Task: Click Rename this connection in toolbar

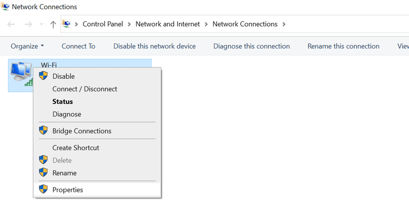Action: click(343, 46)
